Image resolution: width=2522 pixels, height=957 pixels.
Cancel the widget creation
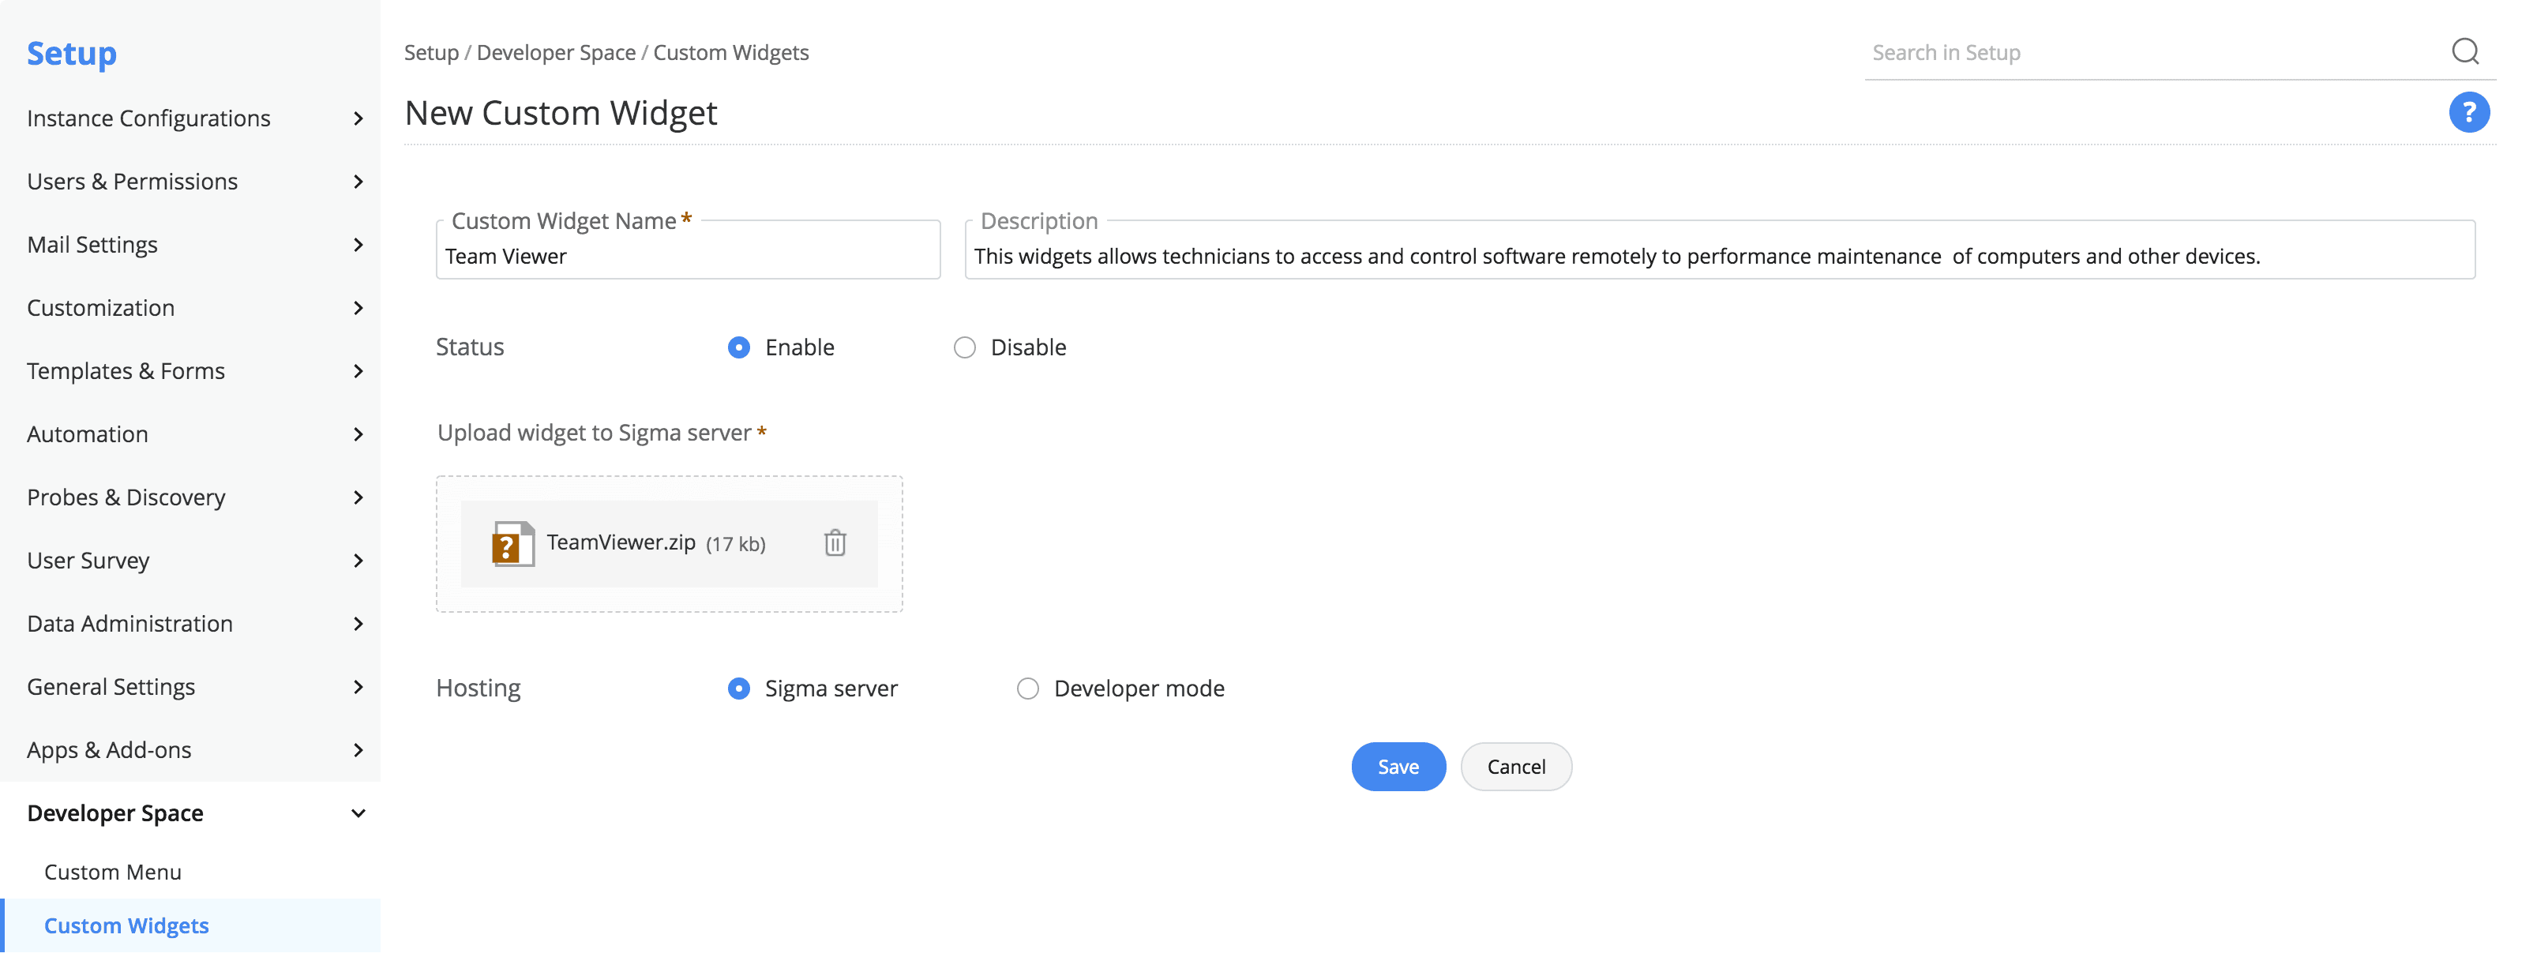(x=1515, y=767)
